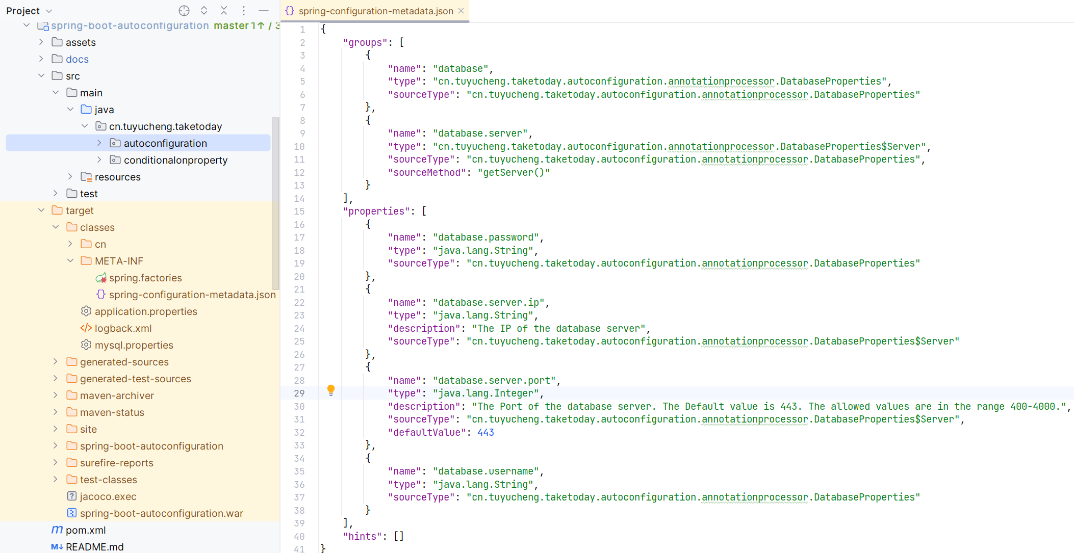Select the docs folder icon
Viewport: 1074px width, 553px height.
pos(57,59)
